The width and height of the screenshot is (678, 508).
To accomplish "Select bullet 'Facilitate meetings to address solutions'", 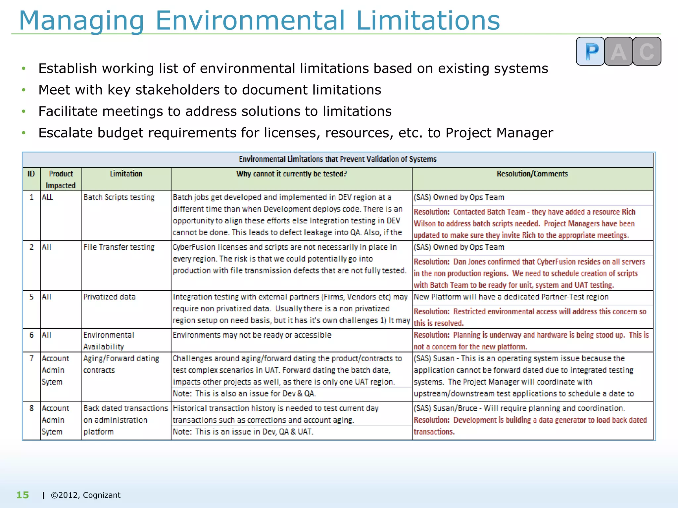I will [x=215, y=111].
